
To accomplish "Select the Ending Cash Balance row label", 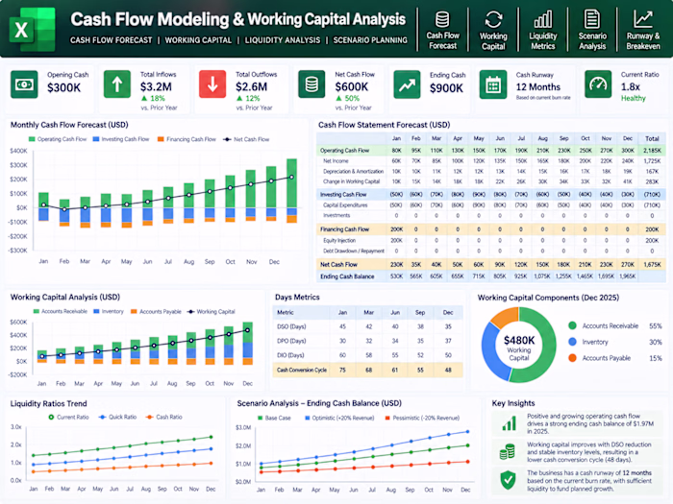I will click(x=347, y=276).
